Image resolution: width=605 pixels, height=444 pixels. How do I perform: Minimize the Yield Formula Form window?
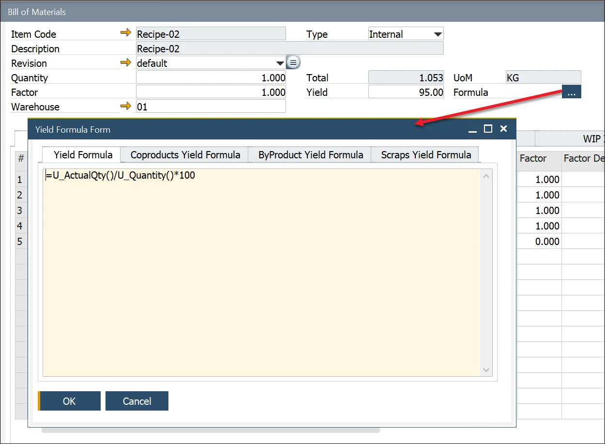[472, 130]
